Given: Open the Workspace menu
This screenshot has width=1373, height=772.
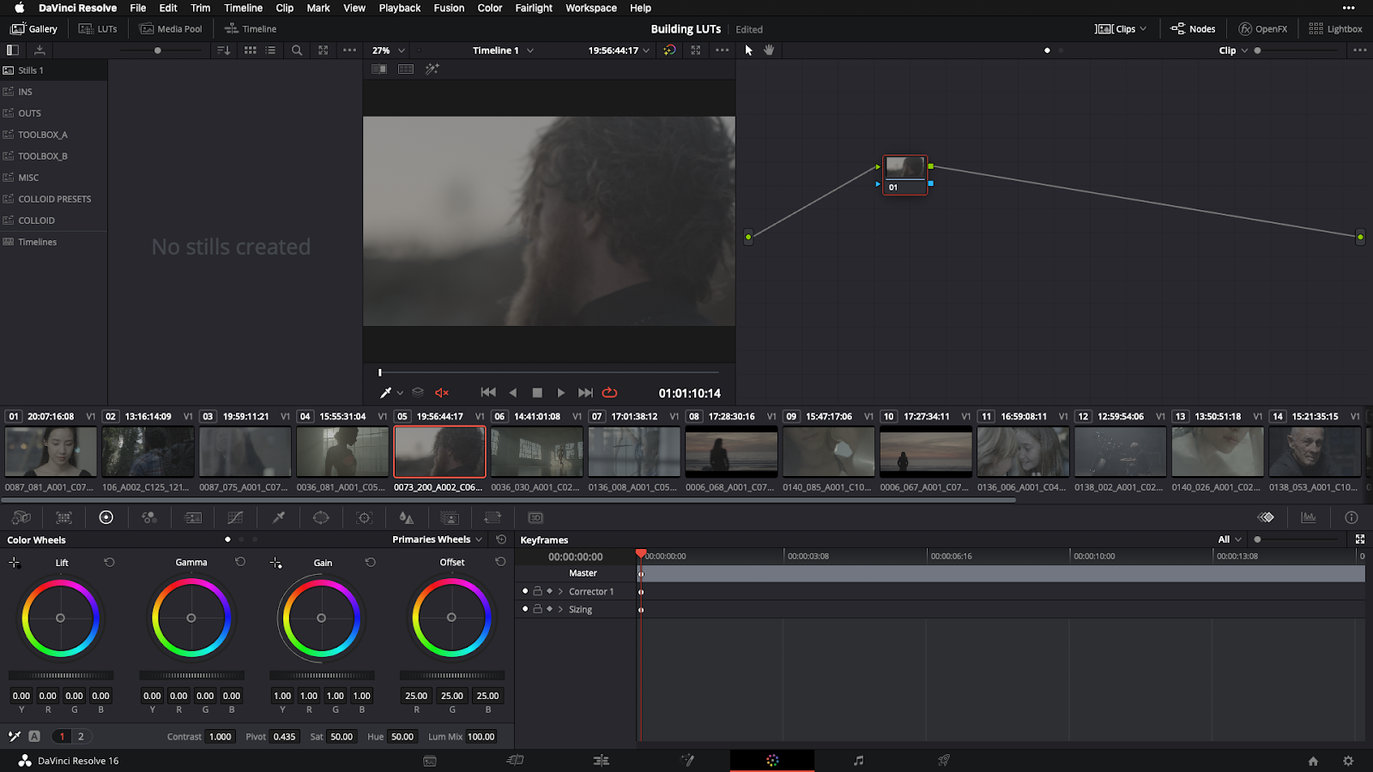Looking at the screenshot, I should click(590, 8).
